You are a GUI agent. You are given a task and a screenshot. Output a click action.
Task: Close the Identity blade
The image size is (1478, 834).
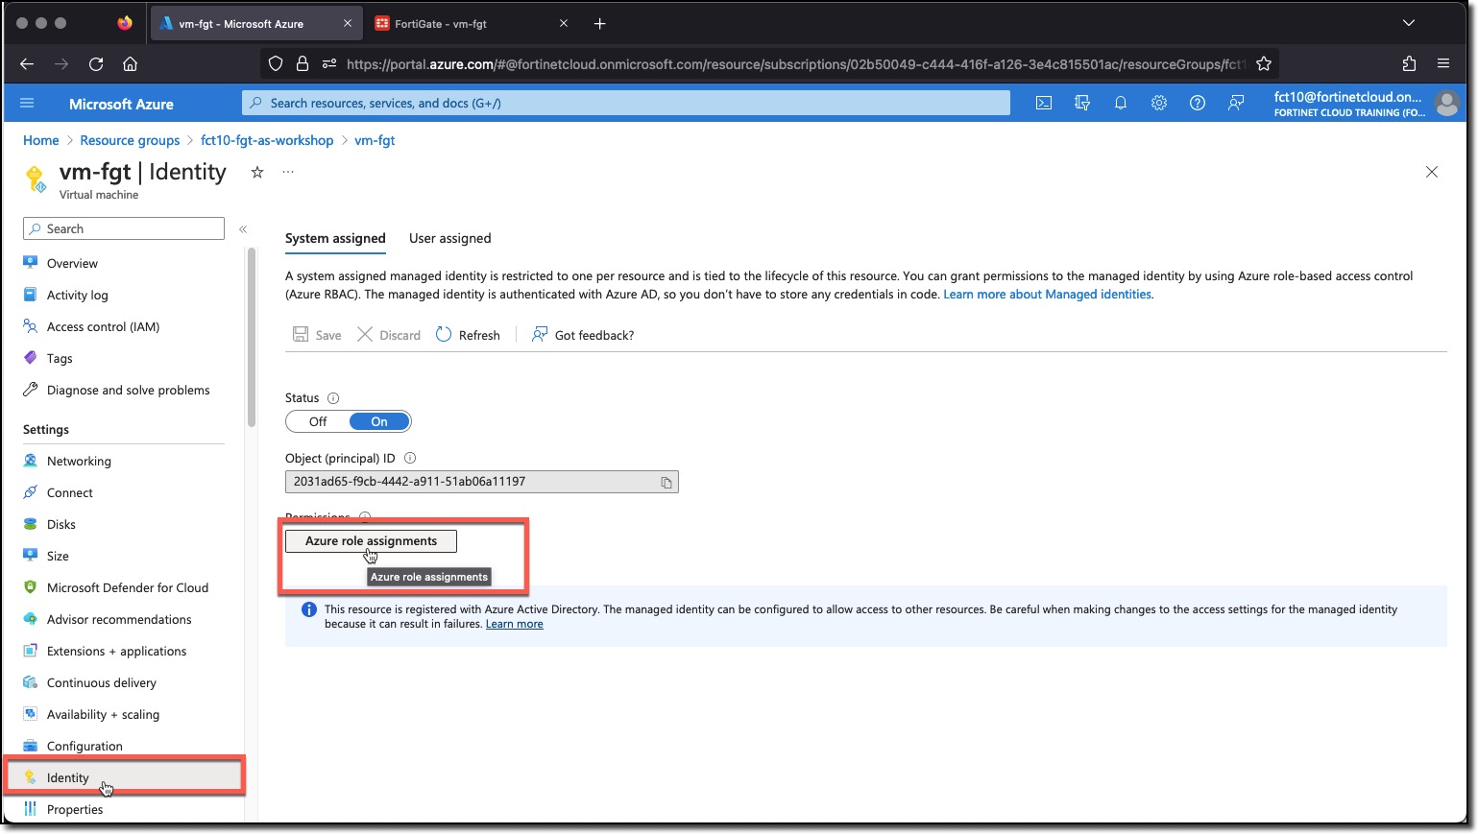click(1432, 172)
